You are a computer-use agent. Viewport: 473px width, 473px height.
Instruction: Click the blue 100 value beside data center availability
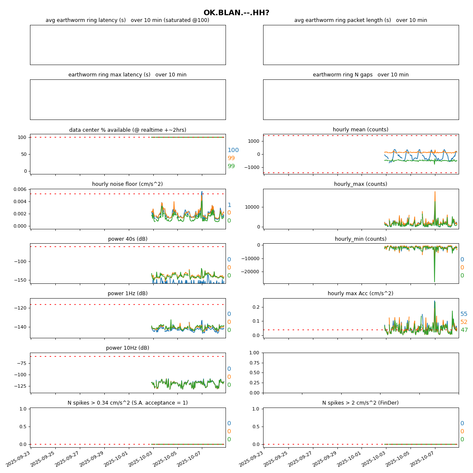(x=233, y=150)
